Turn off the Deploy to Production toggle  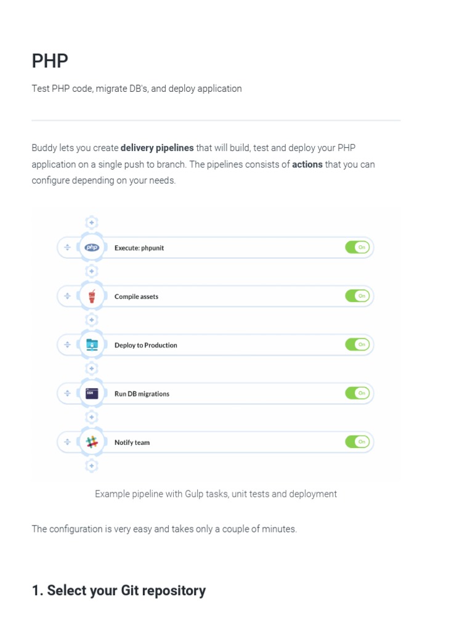pos(357,345)
